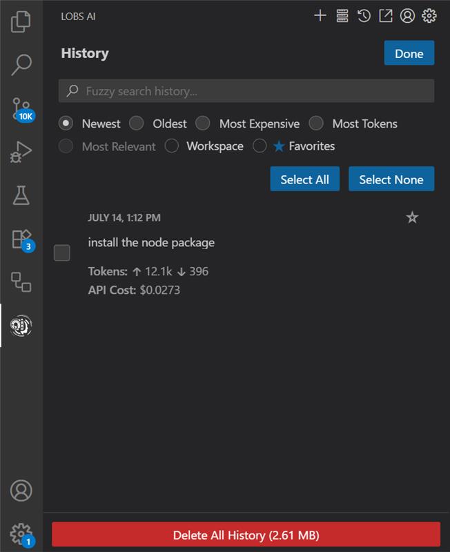Click the Done button
The image size is (450, 552).
click(409, 53)
